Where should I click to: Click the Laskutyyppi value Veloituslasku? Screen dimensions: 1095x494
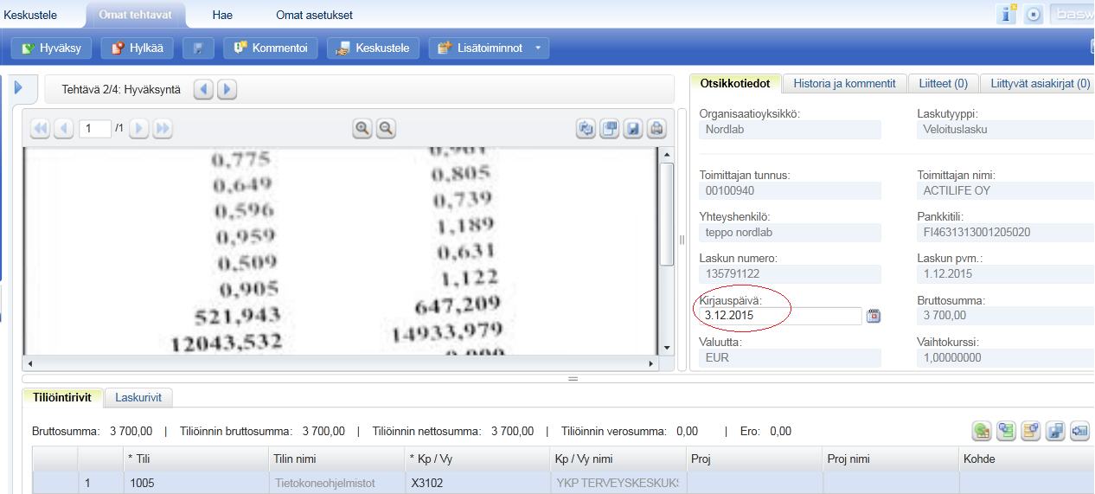(x=1006, y=130)
